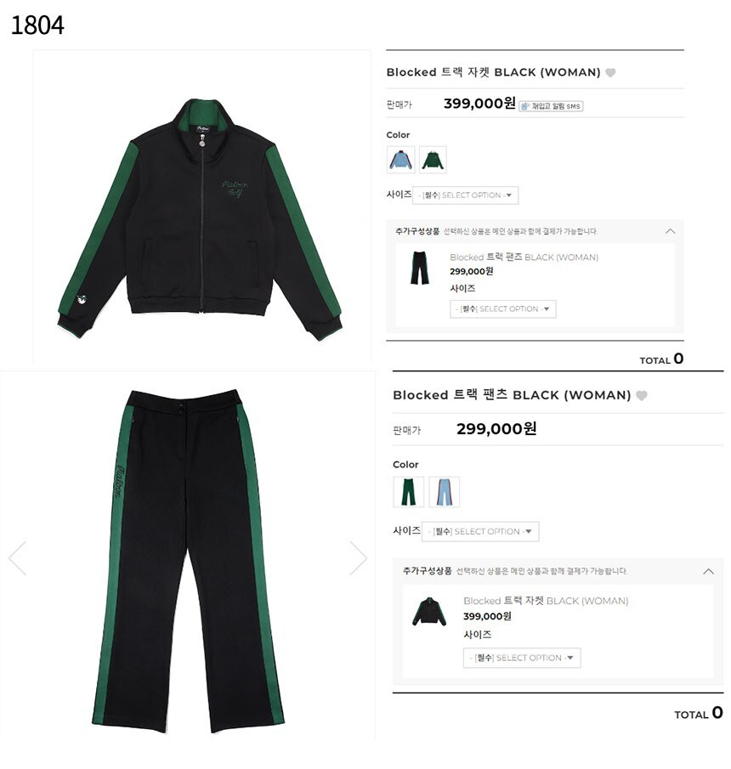Viewport: 731px width, 769px height.
Task: Open Blocked track jacket add-on product link
Action: 546,601
